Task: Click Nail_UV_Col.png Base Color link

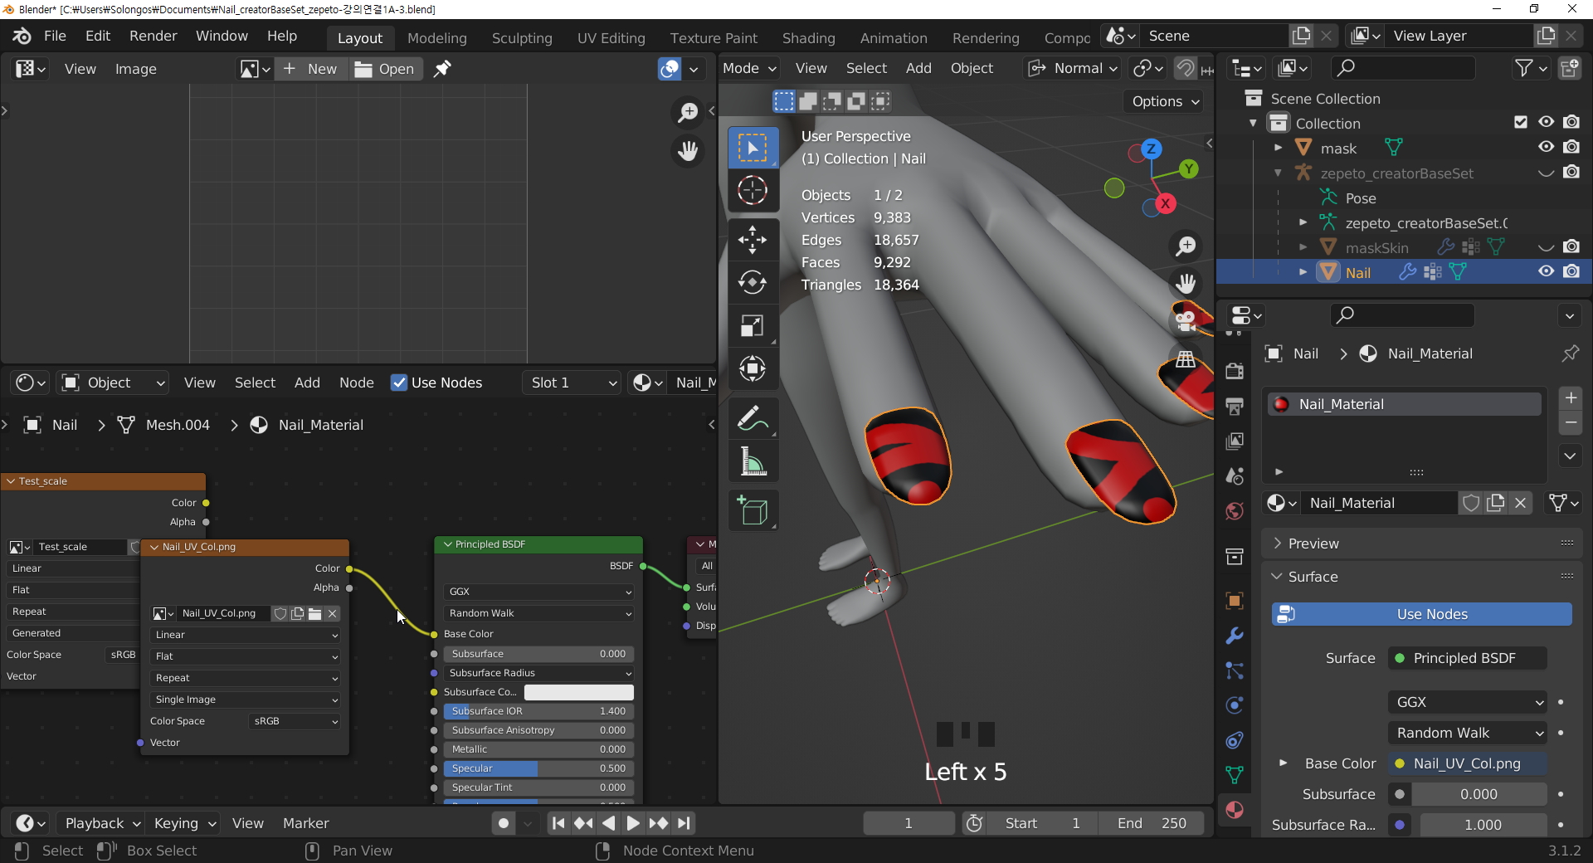Action: (1467, 763)
